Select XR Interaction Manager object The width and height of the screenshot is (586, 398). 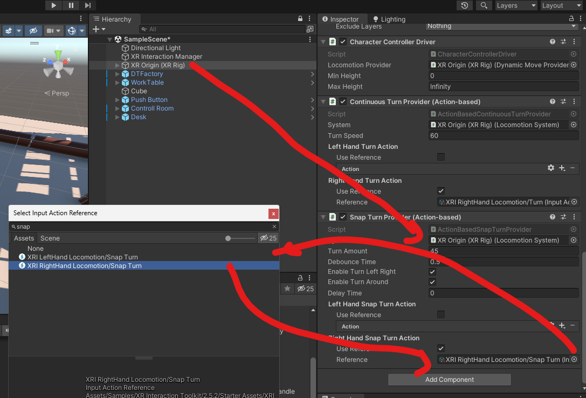166,57
